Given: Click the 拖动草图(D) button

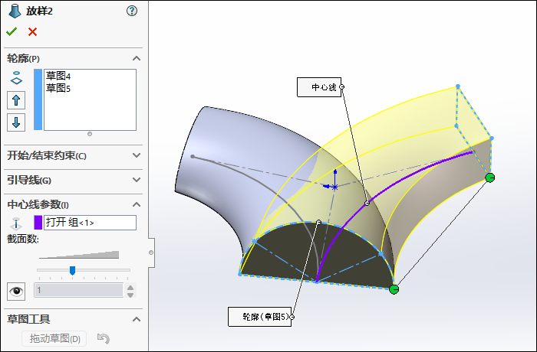Looking at the screenshot, I should point(54,339).
